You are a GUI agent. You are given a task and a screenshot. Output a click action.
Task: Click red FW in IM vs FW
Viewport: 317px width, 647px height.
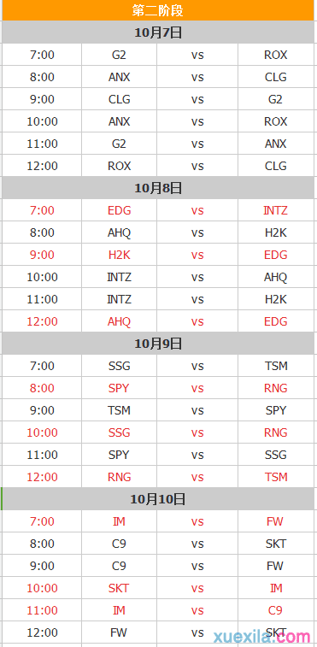point(275,521)
